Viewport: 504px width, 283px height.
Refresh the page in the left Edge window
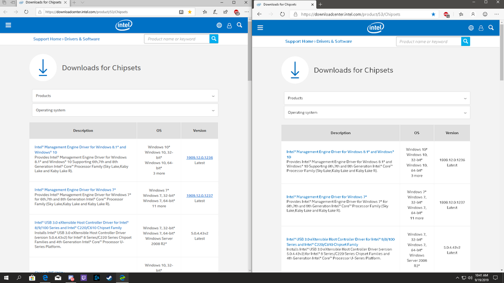click(x=26, y=12)
